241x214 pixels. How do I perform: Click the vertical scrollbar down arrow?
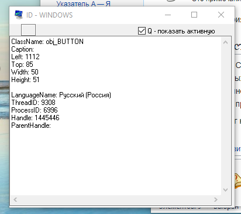[x=225, y=190]
